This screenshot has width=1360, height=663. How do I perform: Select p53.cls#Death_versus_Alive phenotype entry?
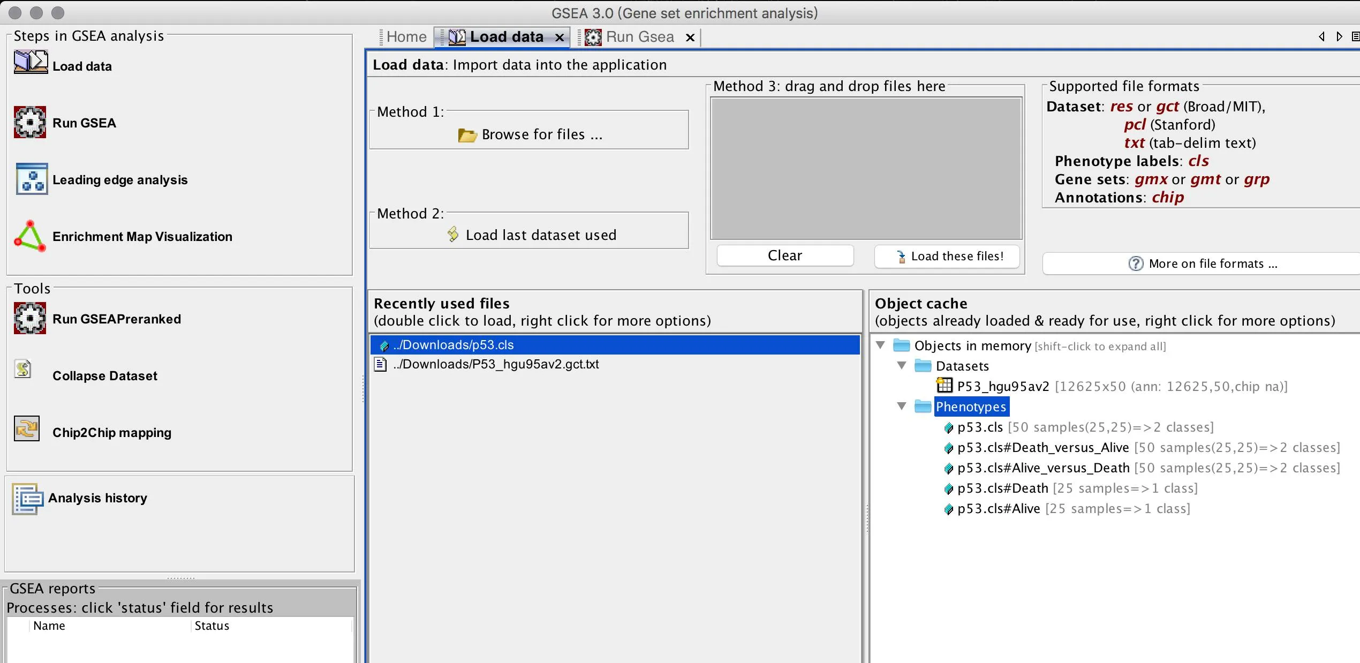(1042, 447)
